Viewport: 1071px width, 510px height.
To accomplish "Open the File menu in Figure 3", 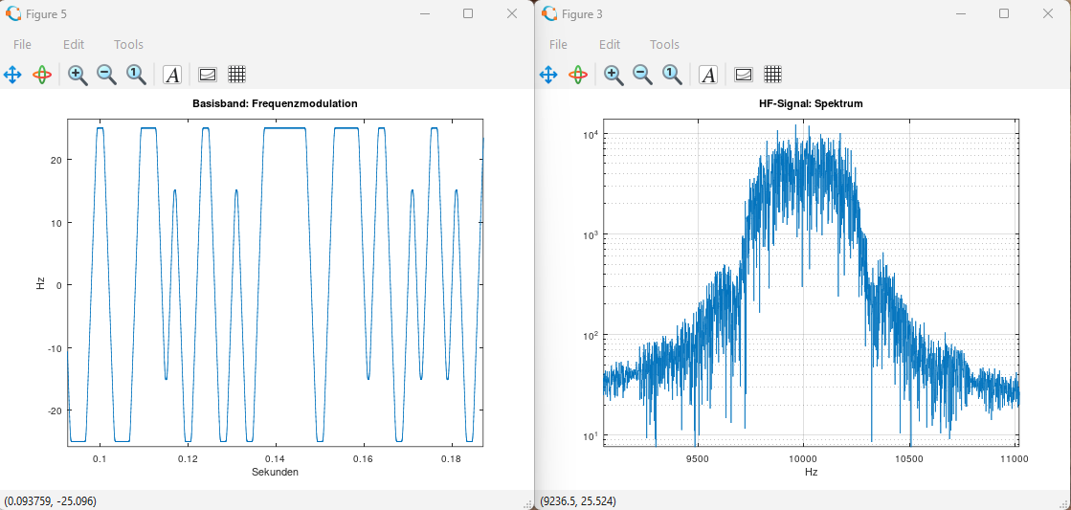I will [x=558, y=44].
